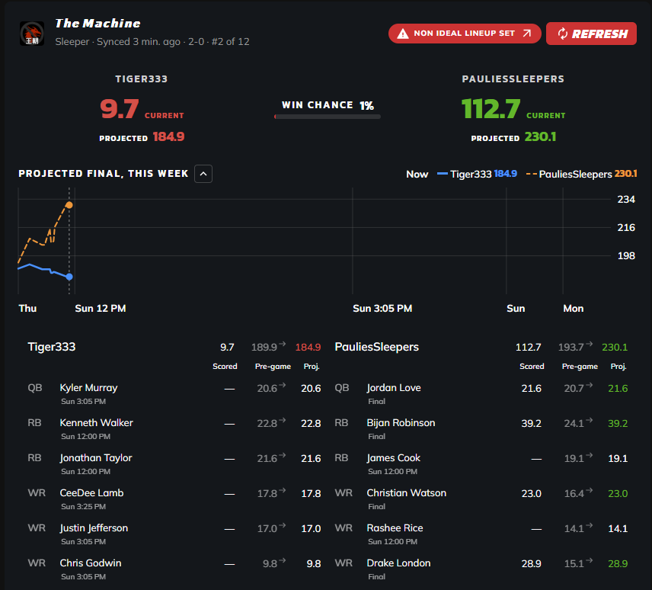
Task: Open The Machine league avatar icon
Action: 32,34
